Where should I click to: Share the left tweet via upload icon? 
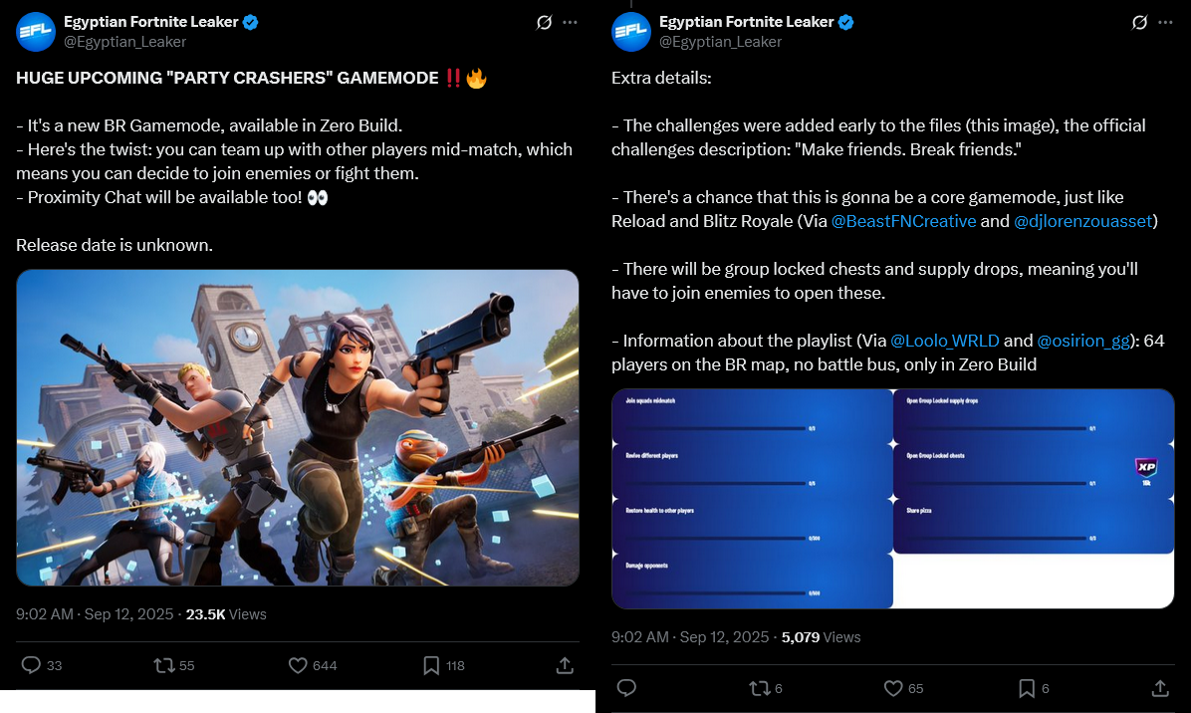[565, 666]
